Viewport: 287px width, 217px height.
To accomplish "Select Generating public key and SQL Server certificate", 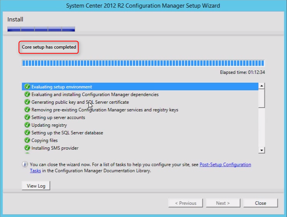I will [140, 102].
